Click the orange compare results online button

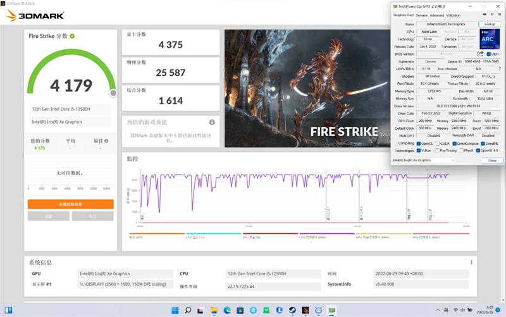coord(71,204)
